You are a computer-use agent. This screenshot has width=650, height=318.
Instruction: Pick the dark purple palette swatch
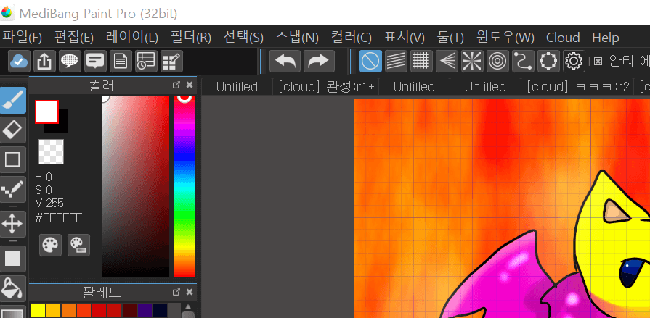click(x=145, y=311)
